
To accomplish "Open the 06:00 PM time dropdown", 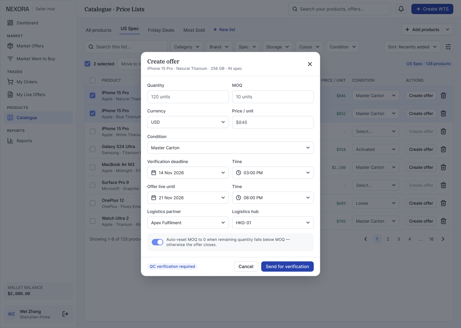I will [x=273, y=198].
